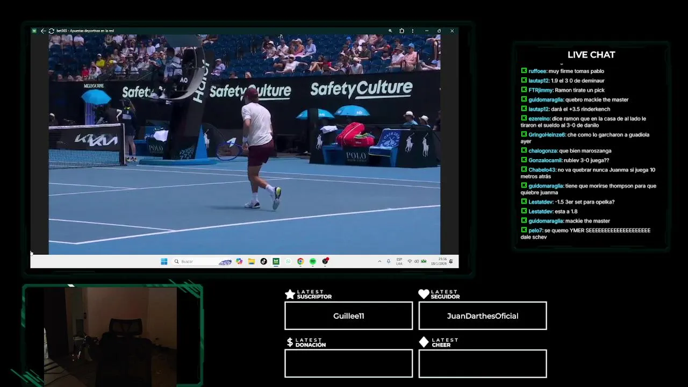
Task: Launch Copilot from the taskbar
Action: (x=239, y=262)
